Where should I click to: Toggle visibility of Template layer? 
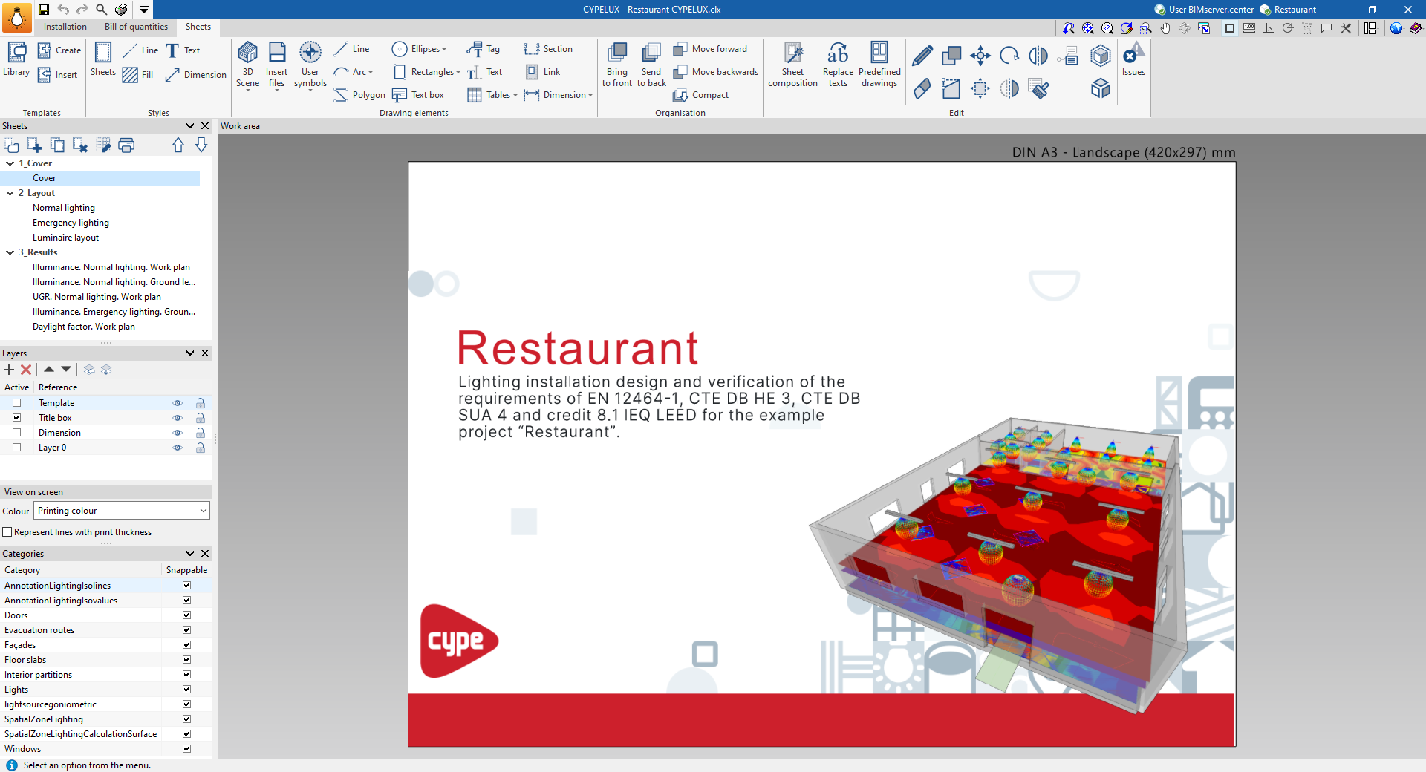point(178,403)
